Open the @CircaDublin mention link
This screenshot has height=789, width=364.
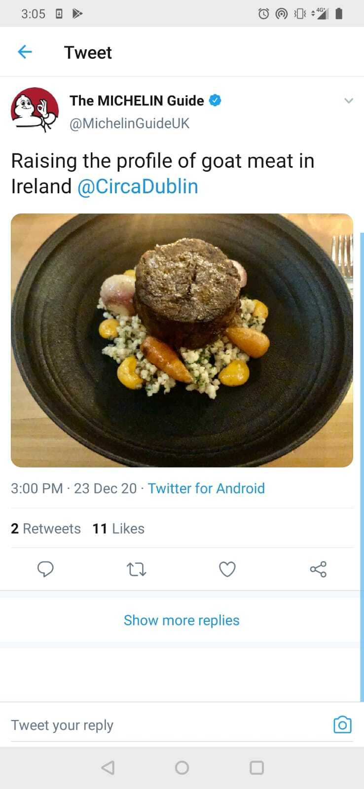click(138, 187)
